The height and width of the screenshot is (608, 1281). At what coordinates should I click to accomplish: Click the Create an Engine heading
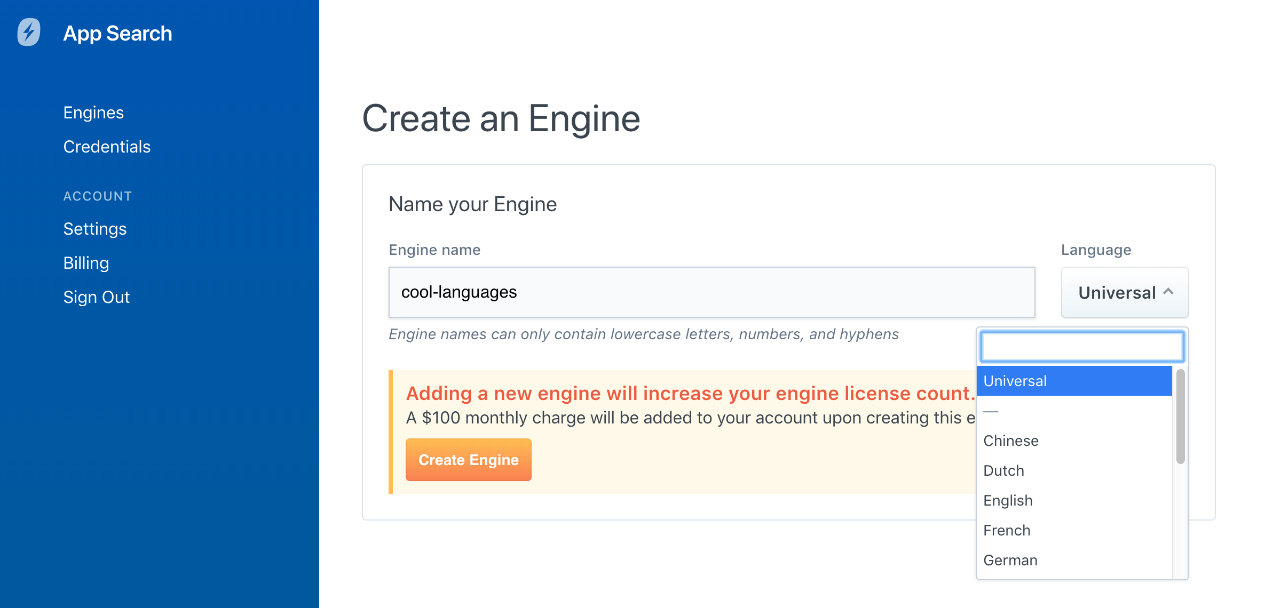[501, 118]
